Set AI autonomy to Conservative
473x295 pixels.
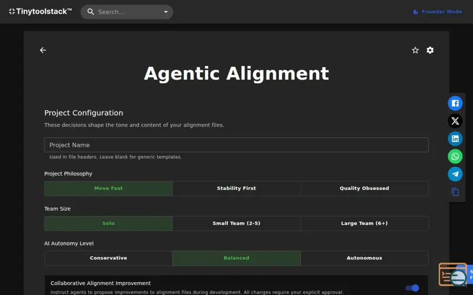(108, 258)
